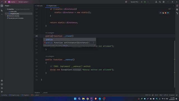This screenshot has width=179, height=101.
Task: Open the main hamburger menu
Action: [x=6, y=2]
